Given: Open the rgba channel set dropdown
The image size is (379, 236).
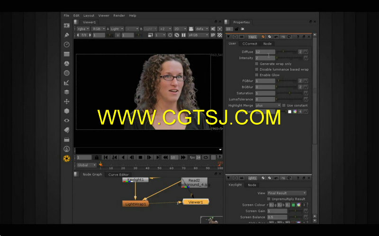Looking at the screenshot, I should point(83,29).
